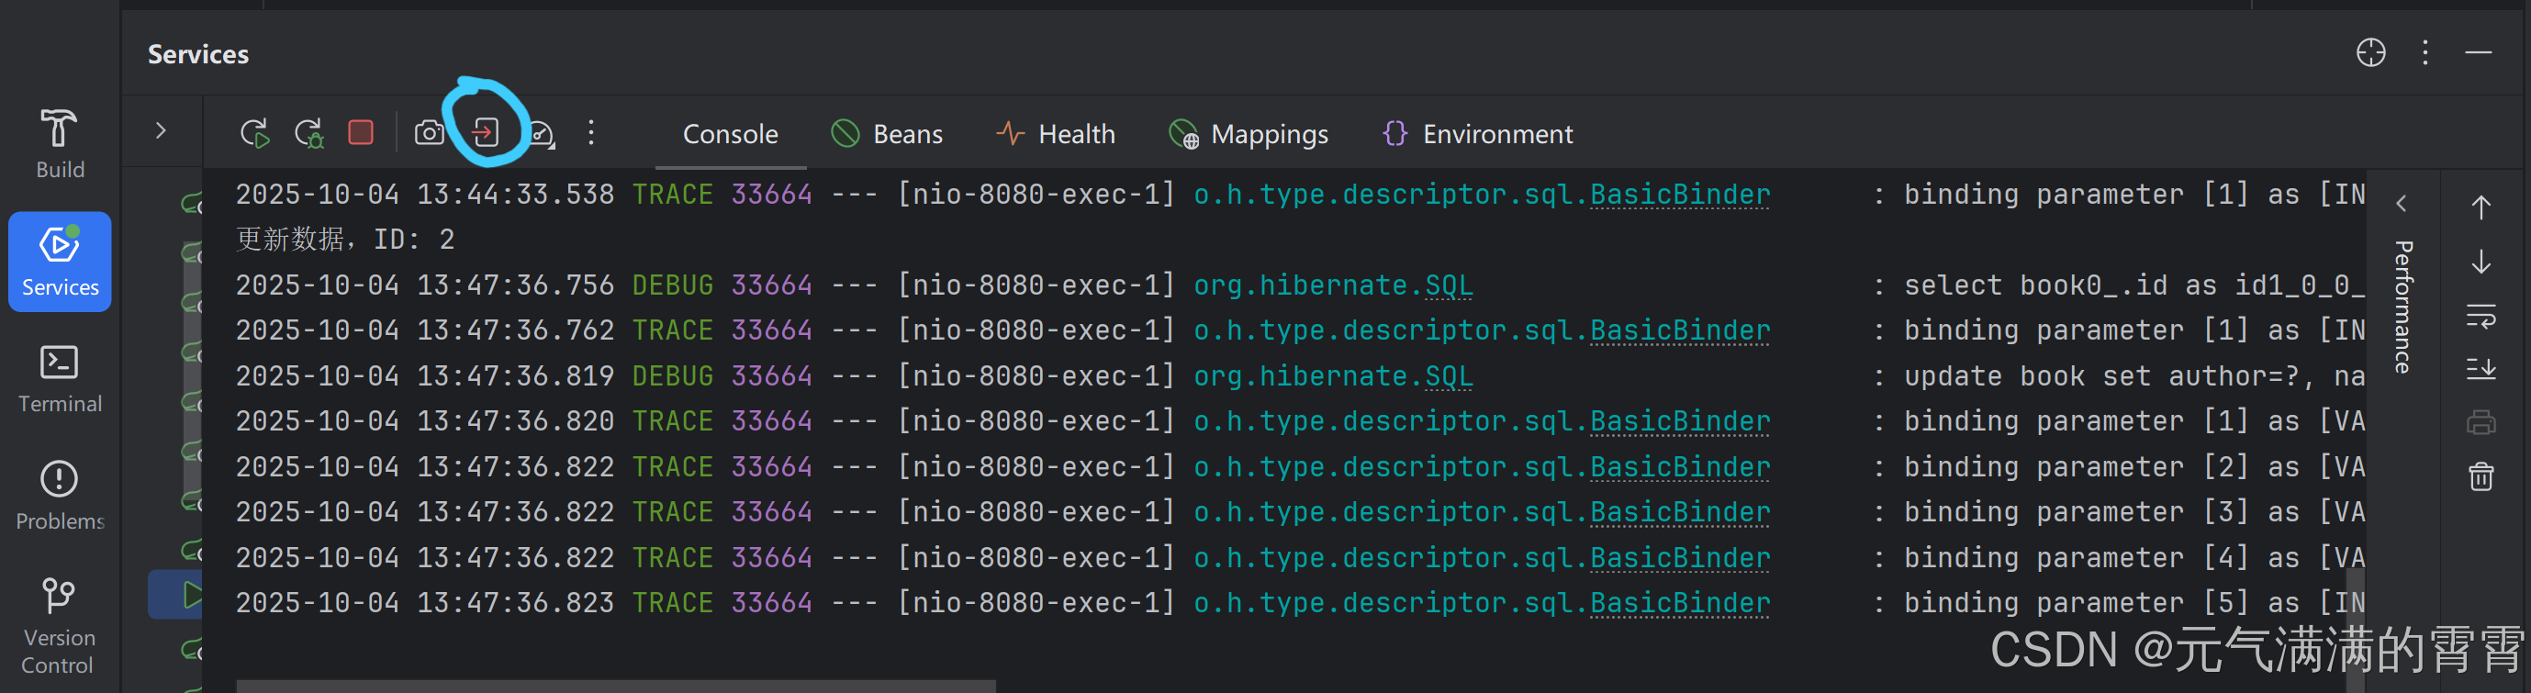Click the circled exit icon in toolbar
The width and height of the screenshot is (2531, 693).
[487, 133]
